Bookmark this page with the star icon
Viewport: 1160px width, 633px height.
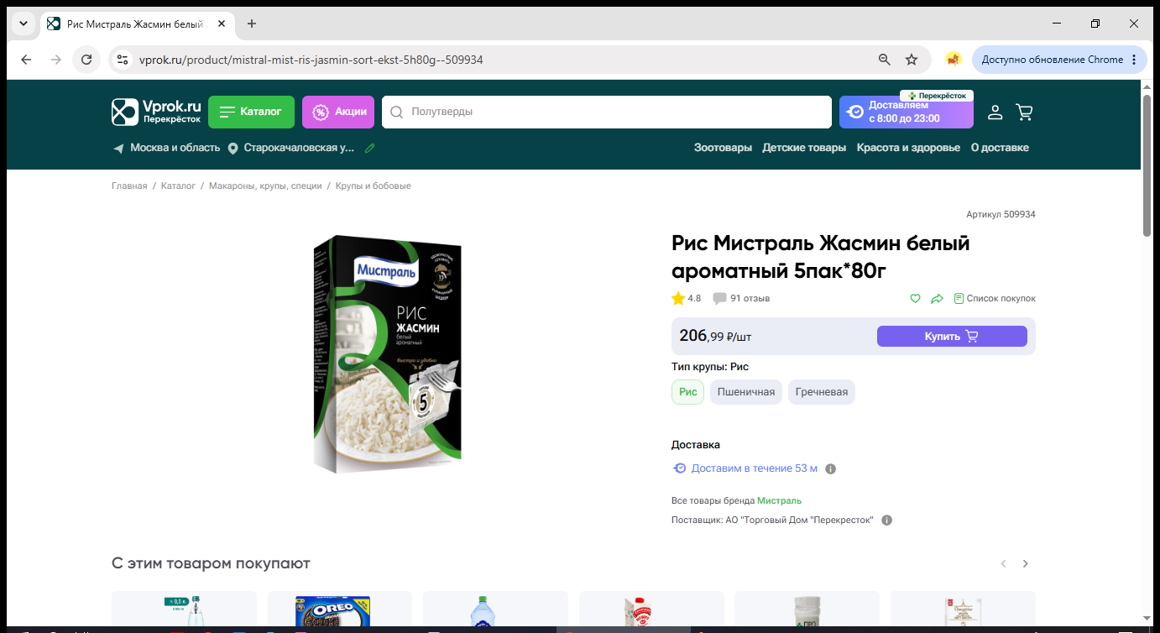pyautogui.click(x=912, y=60)
